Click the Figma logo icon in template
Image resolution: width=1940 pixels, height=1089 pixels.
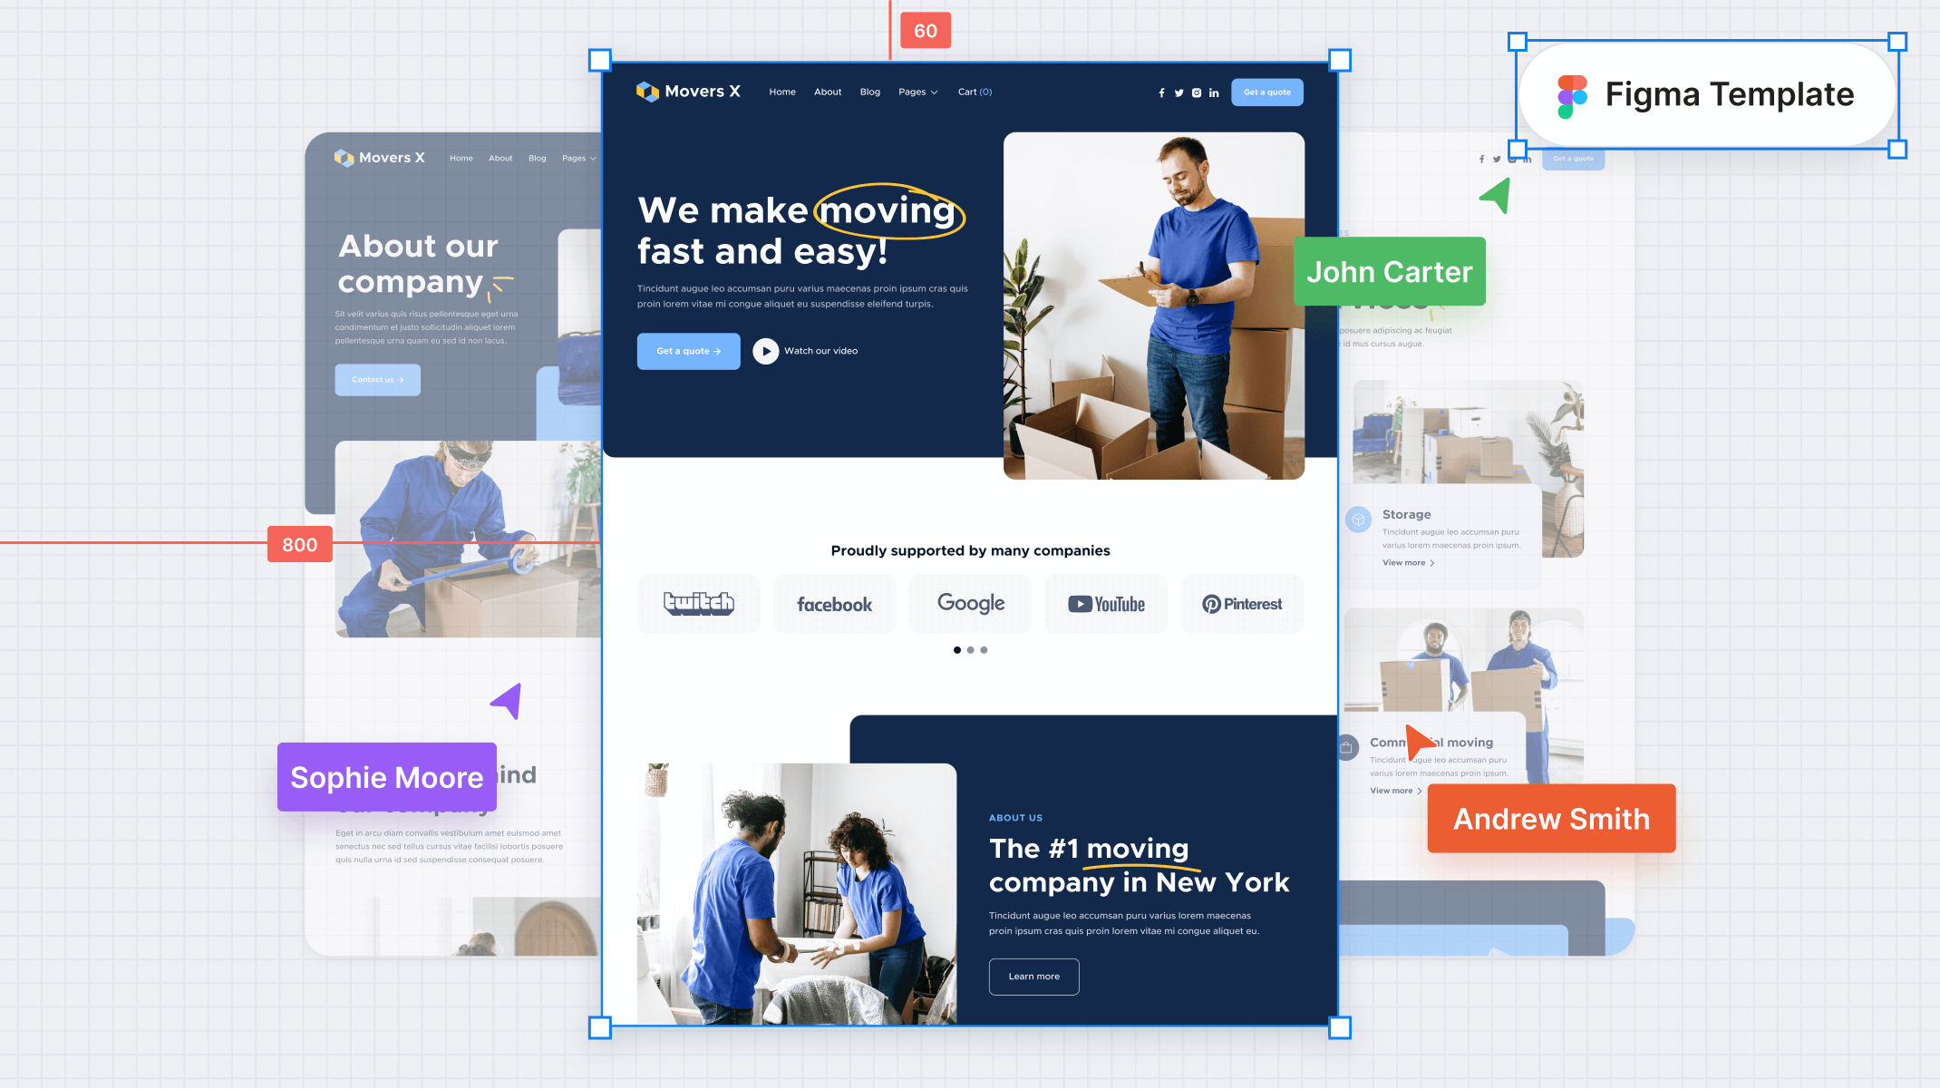pyautogui.click(x=1572, y=94)
